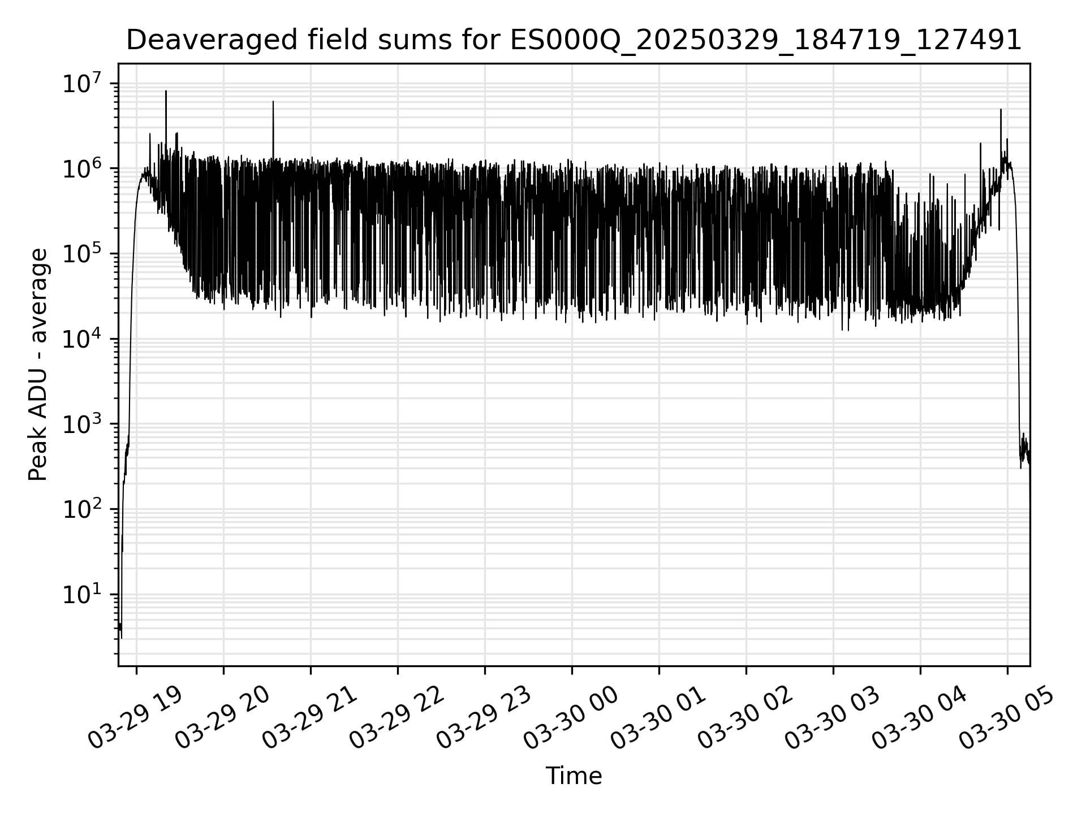Click the y tick label 10^3
The height and width of the screenshot is (814, 1086).
(x=83, y=424)
